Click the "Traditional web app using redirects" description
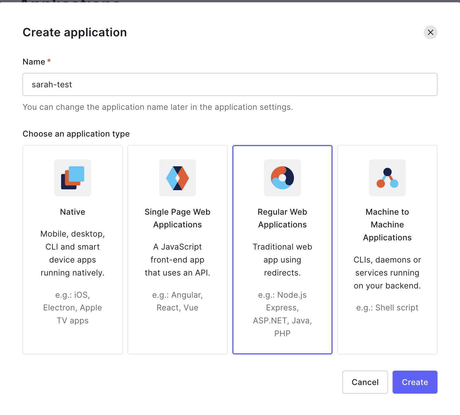 click(x=282, y=260)
